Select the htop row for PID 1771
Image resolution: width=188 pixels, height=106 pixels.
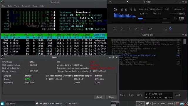tap(54, 46)
